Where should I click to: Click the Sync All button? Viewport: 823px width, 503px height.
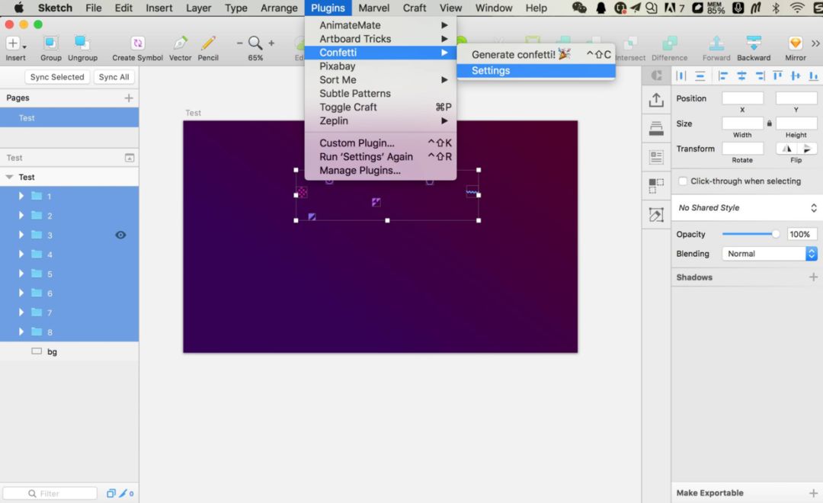point(114,77)
